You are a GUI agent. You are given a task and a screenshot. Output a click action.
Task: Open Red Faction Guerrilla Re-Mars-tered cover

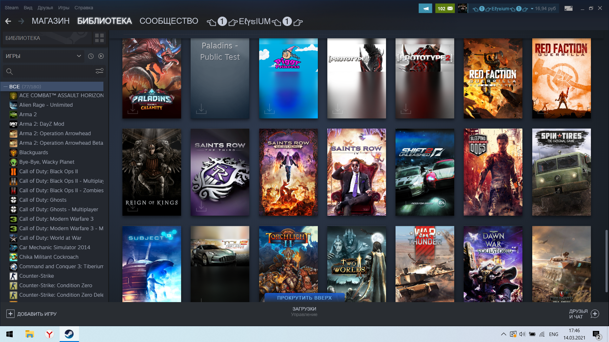493,79
